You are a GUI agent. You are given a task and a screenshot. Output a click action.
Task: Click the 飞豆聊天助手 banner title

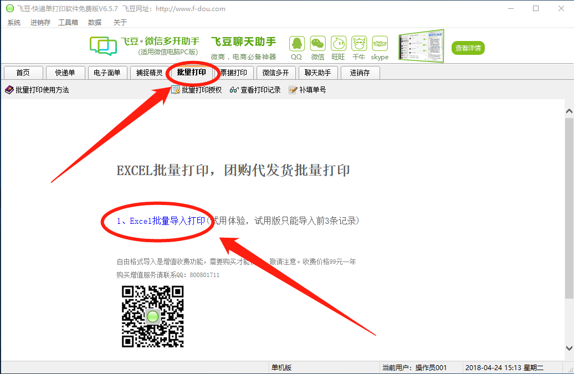(x=243, y=42)
